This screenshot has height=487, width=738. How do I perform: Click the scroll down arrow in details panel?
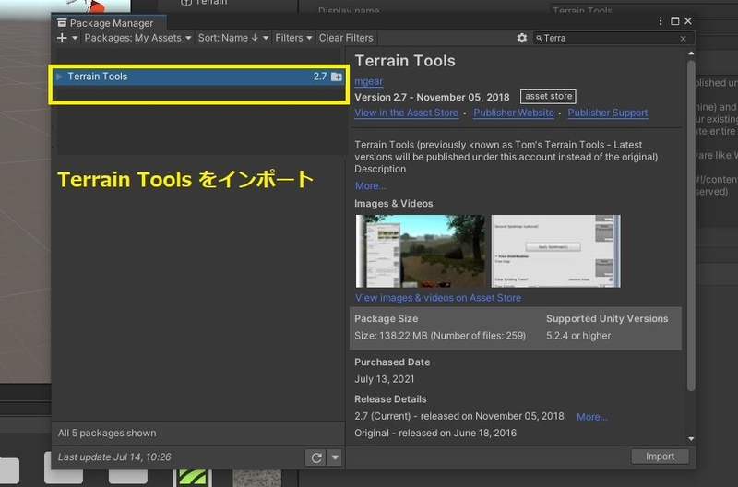click(x=691, y=438)
